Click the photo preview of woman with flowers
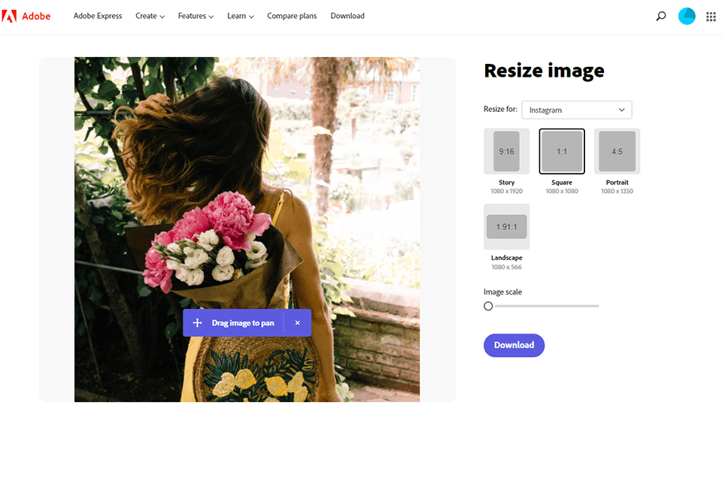722x481 pixels. click(x=247, y=229)
